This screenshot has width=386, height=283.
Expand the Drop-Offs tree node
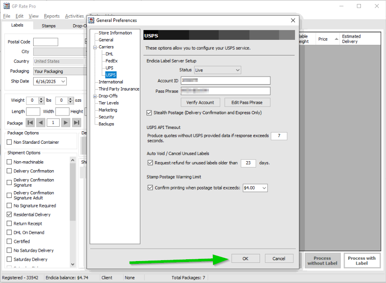coord(95,96)
